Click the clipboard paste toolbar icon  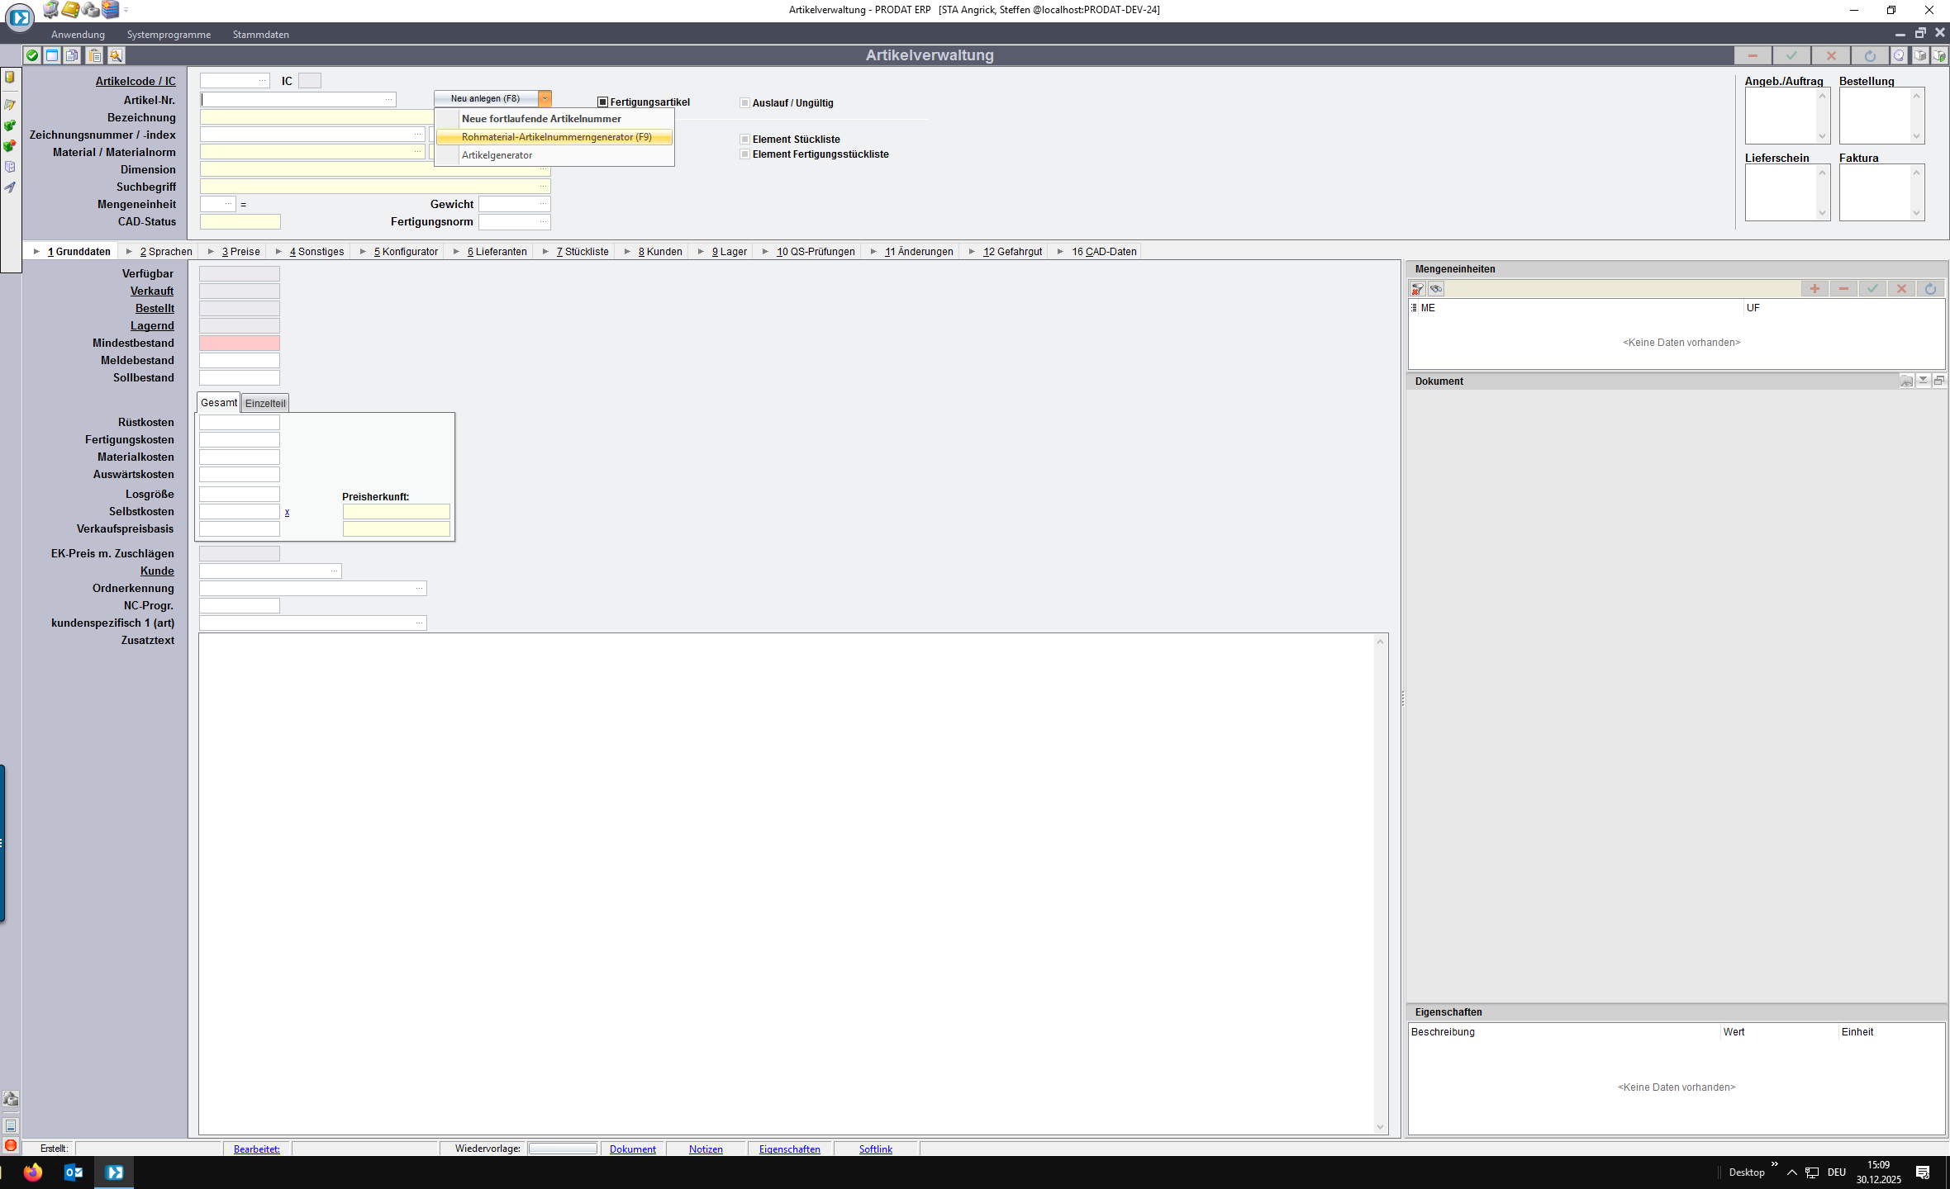coord(95,55)
